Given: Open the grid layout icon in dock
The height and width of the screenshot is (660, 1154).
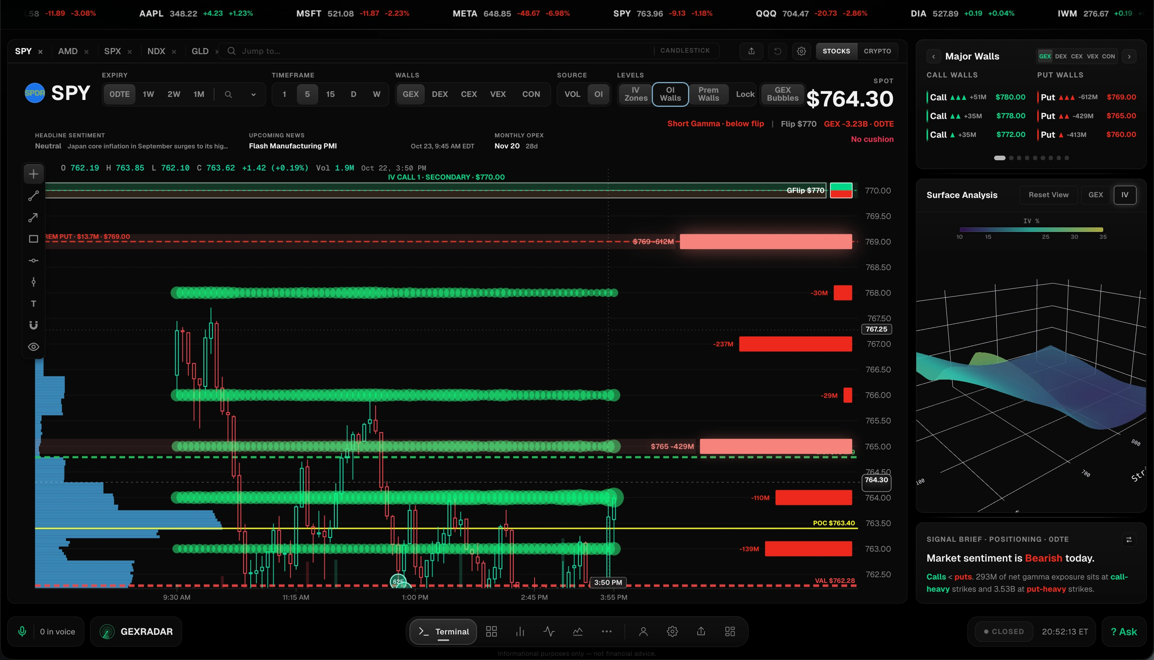Looking at the screenshot, I should (491, 631).
